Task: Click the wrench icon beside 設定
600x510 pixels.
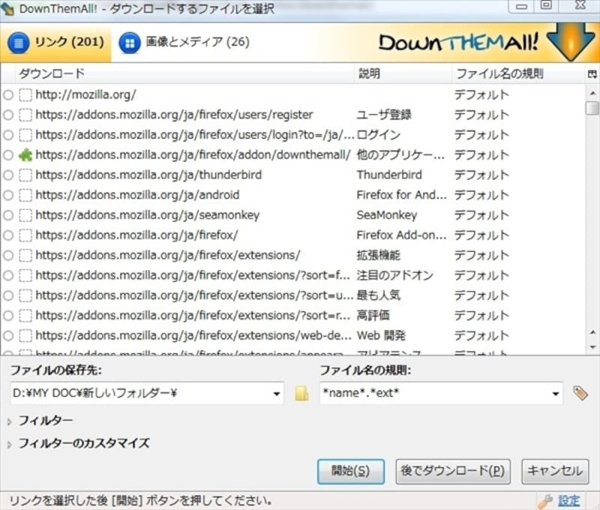Action: (545, 500)
